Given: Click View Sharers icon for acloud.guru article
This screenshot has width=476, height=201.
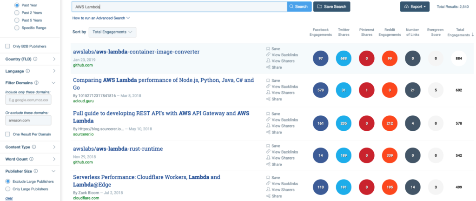Looking at the screenshot, I should (268, 93).
